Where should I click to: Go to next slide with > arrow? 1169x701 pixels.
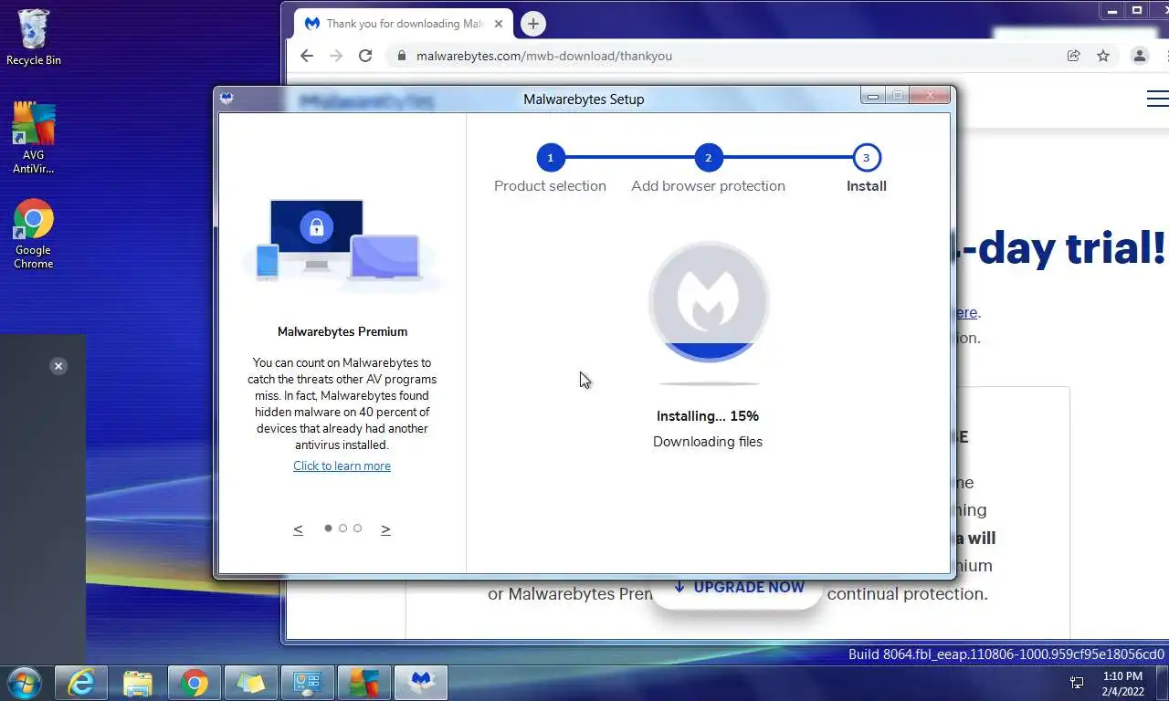coord(385,529)
